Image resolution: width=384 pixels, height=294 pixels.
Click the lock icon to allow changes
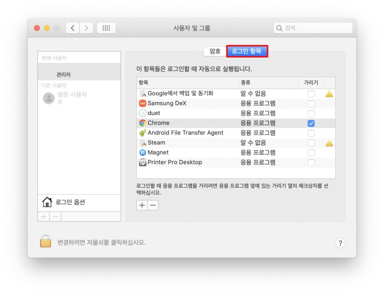click(45, 241)
